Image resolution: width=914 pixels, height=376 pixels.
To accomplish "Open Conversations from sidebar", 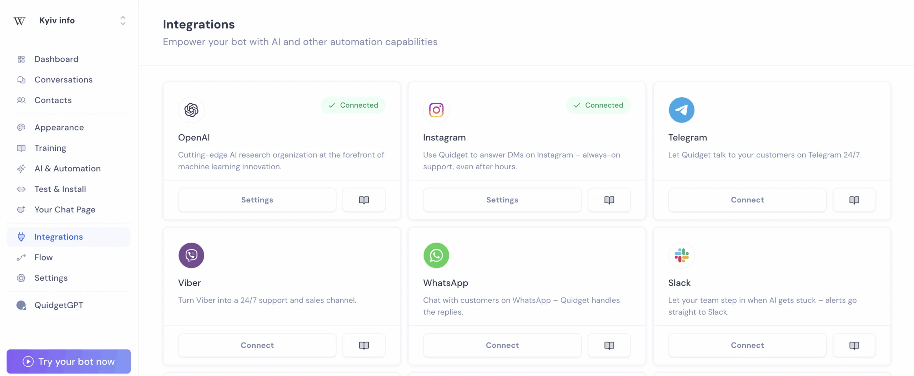I will (x=64, y=80).
